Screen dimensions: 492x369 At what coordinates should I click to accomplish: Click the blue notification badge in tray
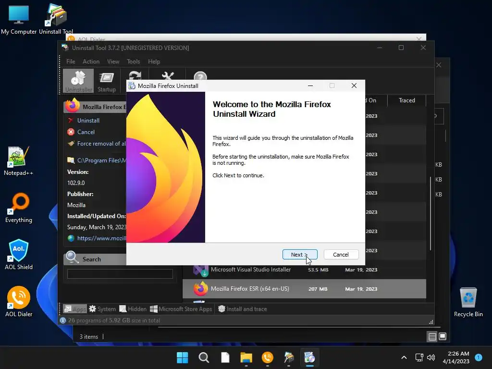click(479, 357)
